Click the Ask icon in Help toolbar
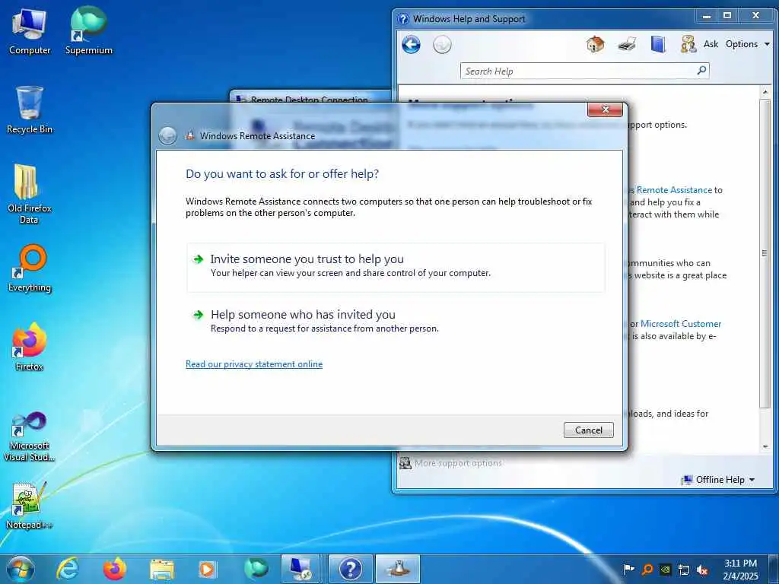779x584 pixels. point(688,44)
